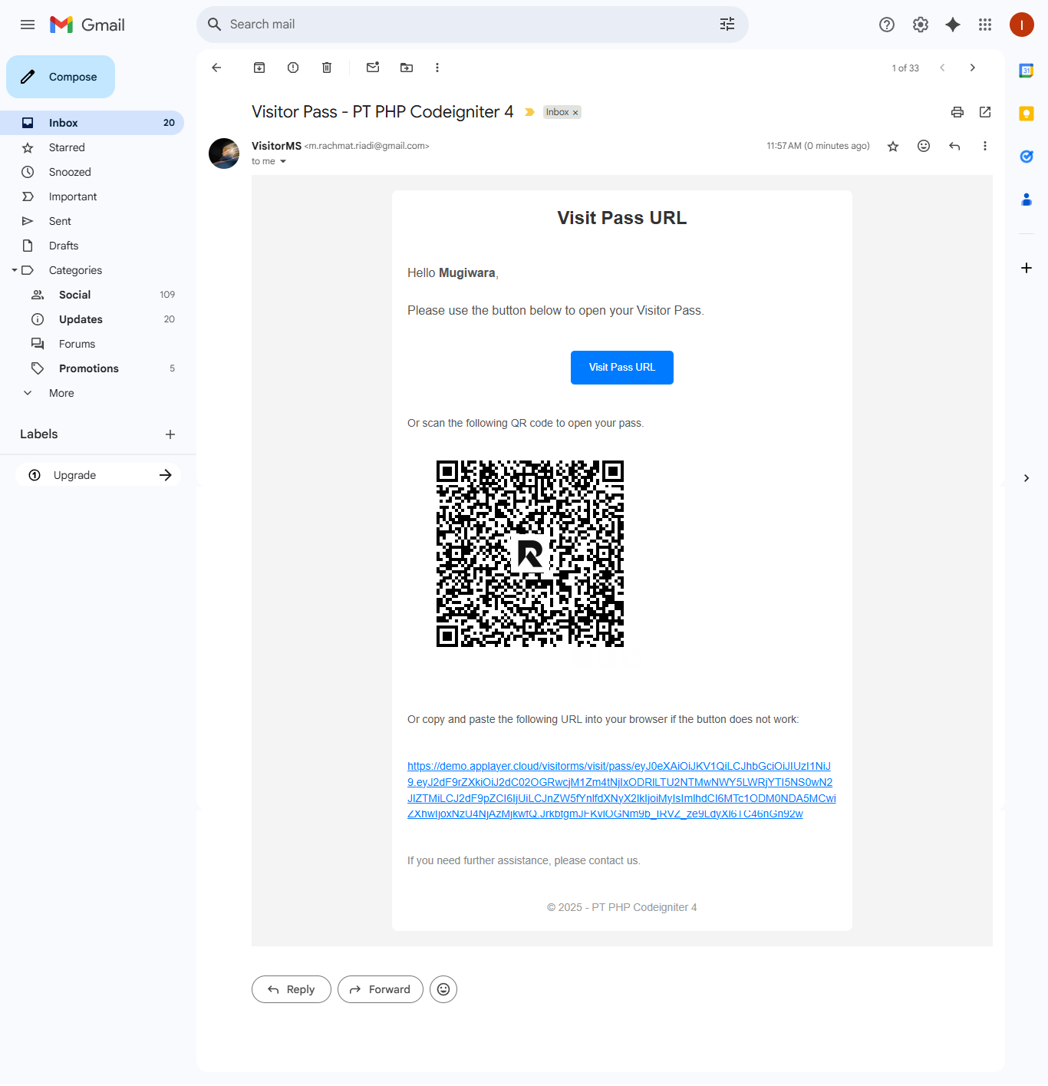Add emoji reaction button beside Forward

[443, 989]
